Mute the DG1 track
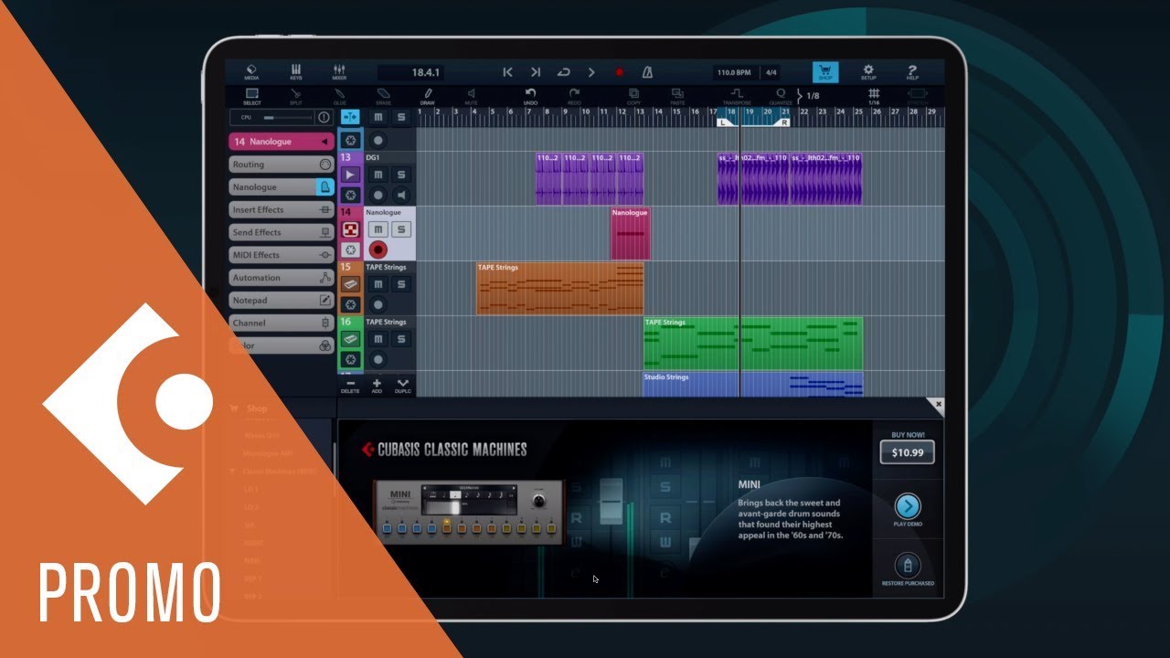Viewport: 1170px width, 658px height. click(x=378, y=175)
